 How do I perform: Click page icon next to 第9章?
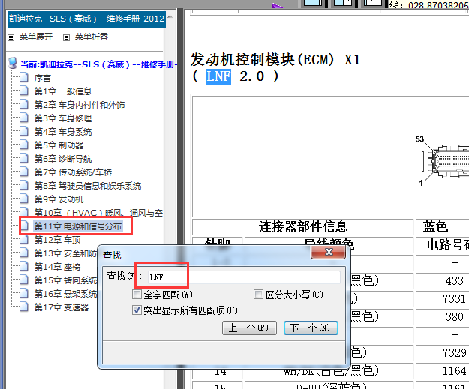[24, 199]
